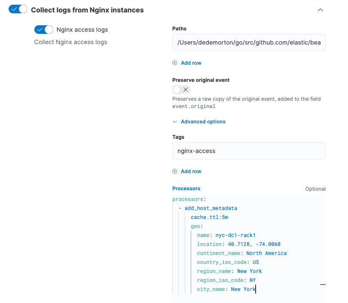348x303 pixels.
Task: Click the Processors field label
Action: (x=186, y=189)
